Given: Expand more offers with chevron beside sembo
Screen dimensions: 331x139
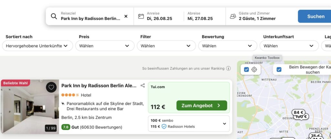Looking at the screenshot, I should (x=224, y=124).
